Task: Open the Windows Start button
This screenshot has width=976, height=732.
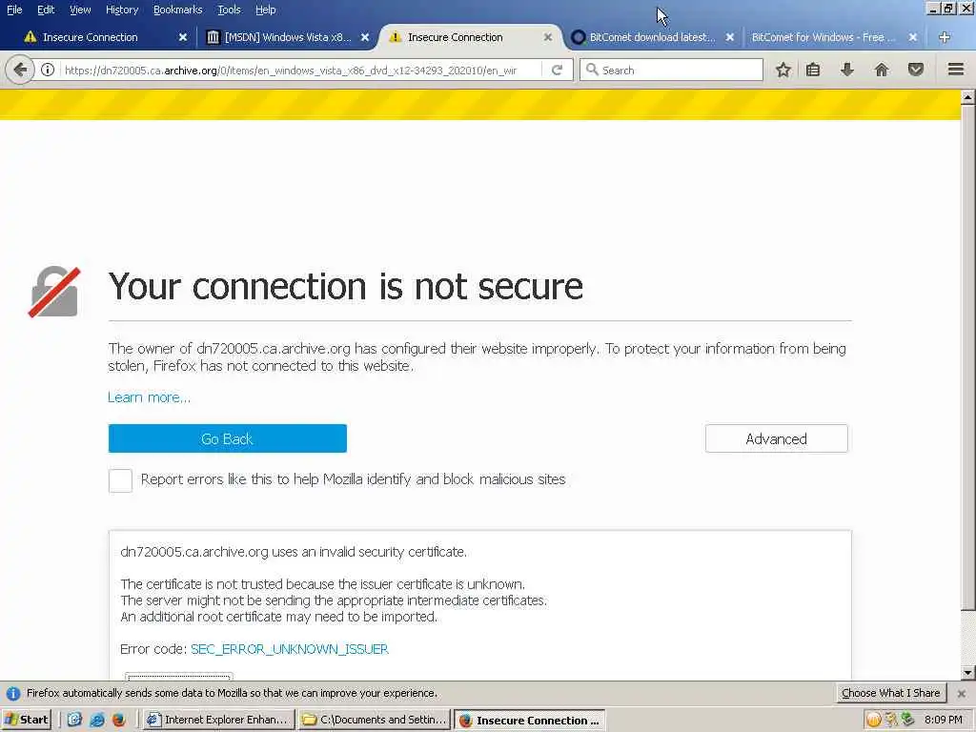Action: 26,720
